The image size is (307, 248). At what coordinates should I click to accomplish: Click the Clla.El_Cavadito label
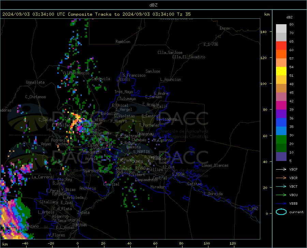pyautogui.click(x=189, y=57)
